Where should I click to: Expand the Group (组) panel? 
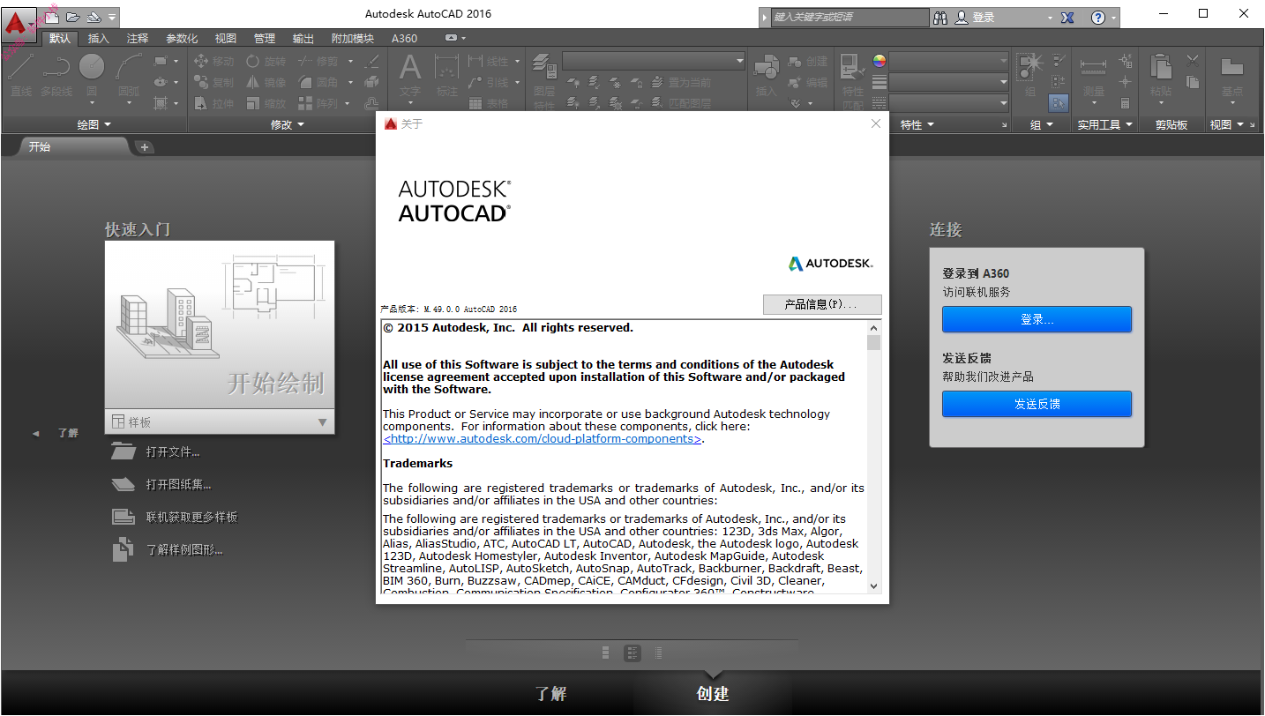click(1042, 125)
